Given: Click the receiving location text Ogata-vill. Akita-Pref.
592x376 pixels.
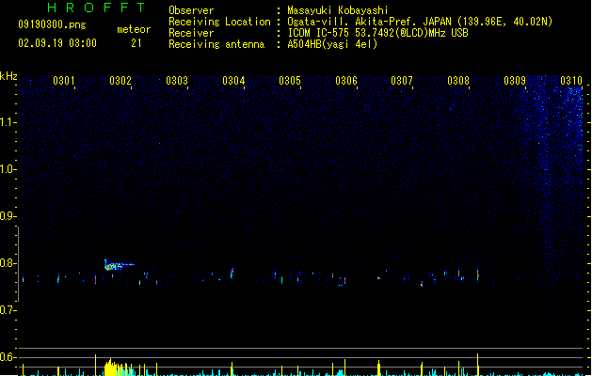Looking at the screenshot, I should 352,22.
